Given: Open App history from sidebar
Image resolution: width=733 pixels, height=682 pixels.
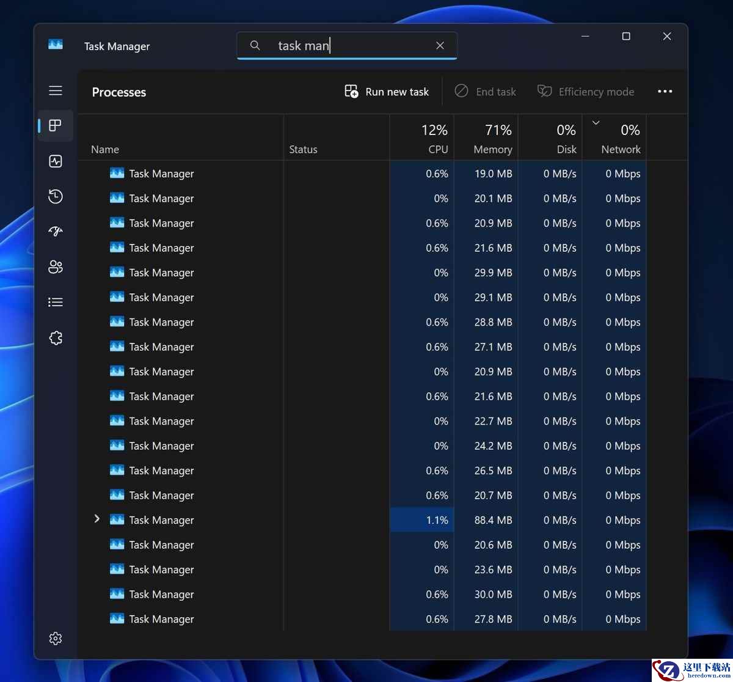Looking at the screenshot, I should (56, 196).
